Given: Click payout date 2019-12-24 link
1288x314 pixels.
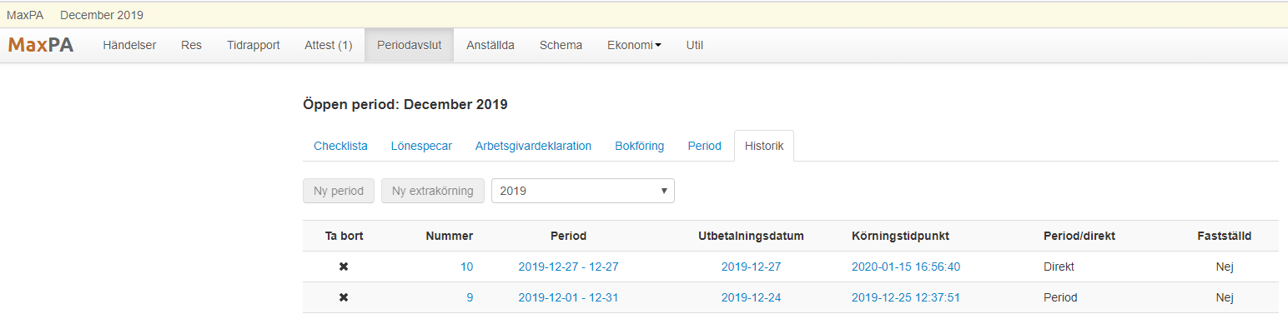Looking at the screenshot, I should 751,297.
